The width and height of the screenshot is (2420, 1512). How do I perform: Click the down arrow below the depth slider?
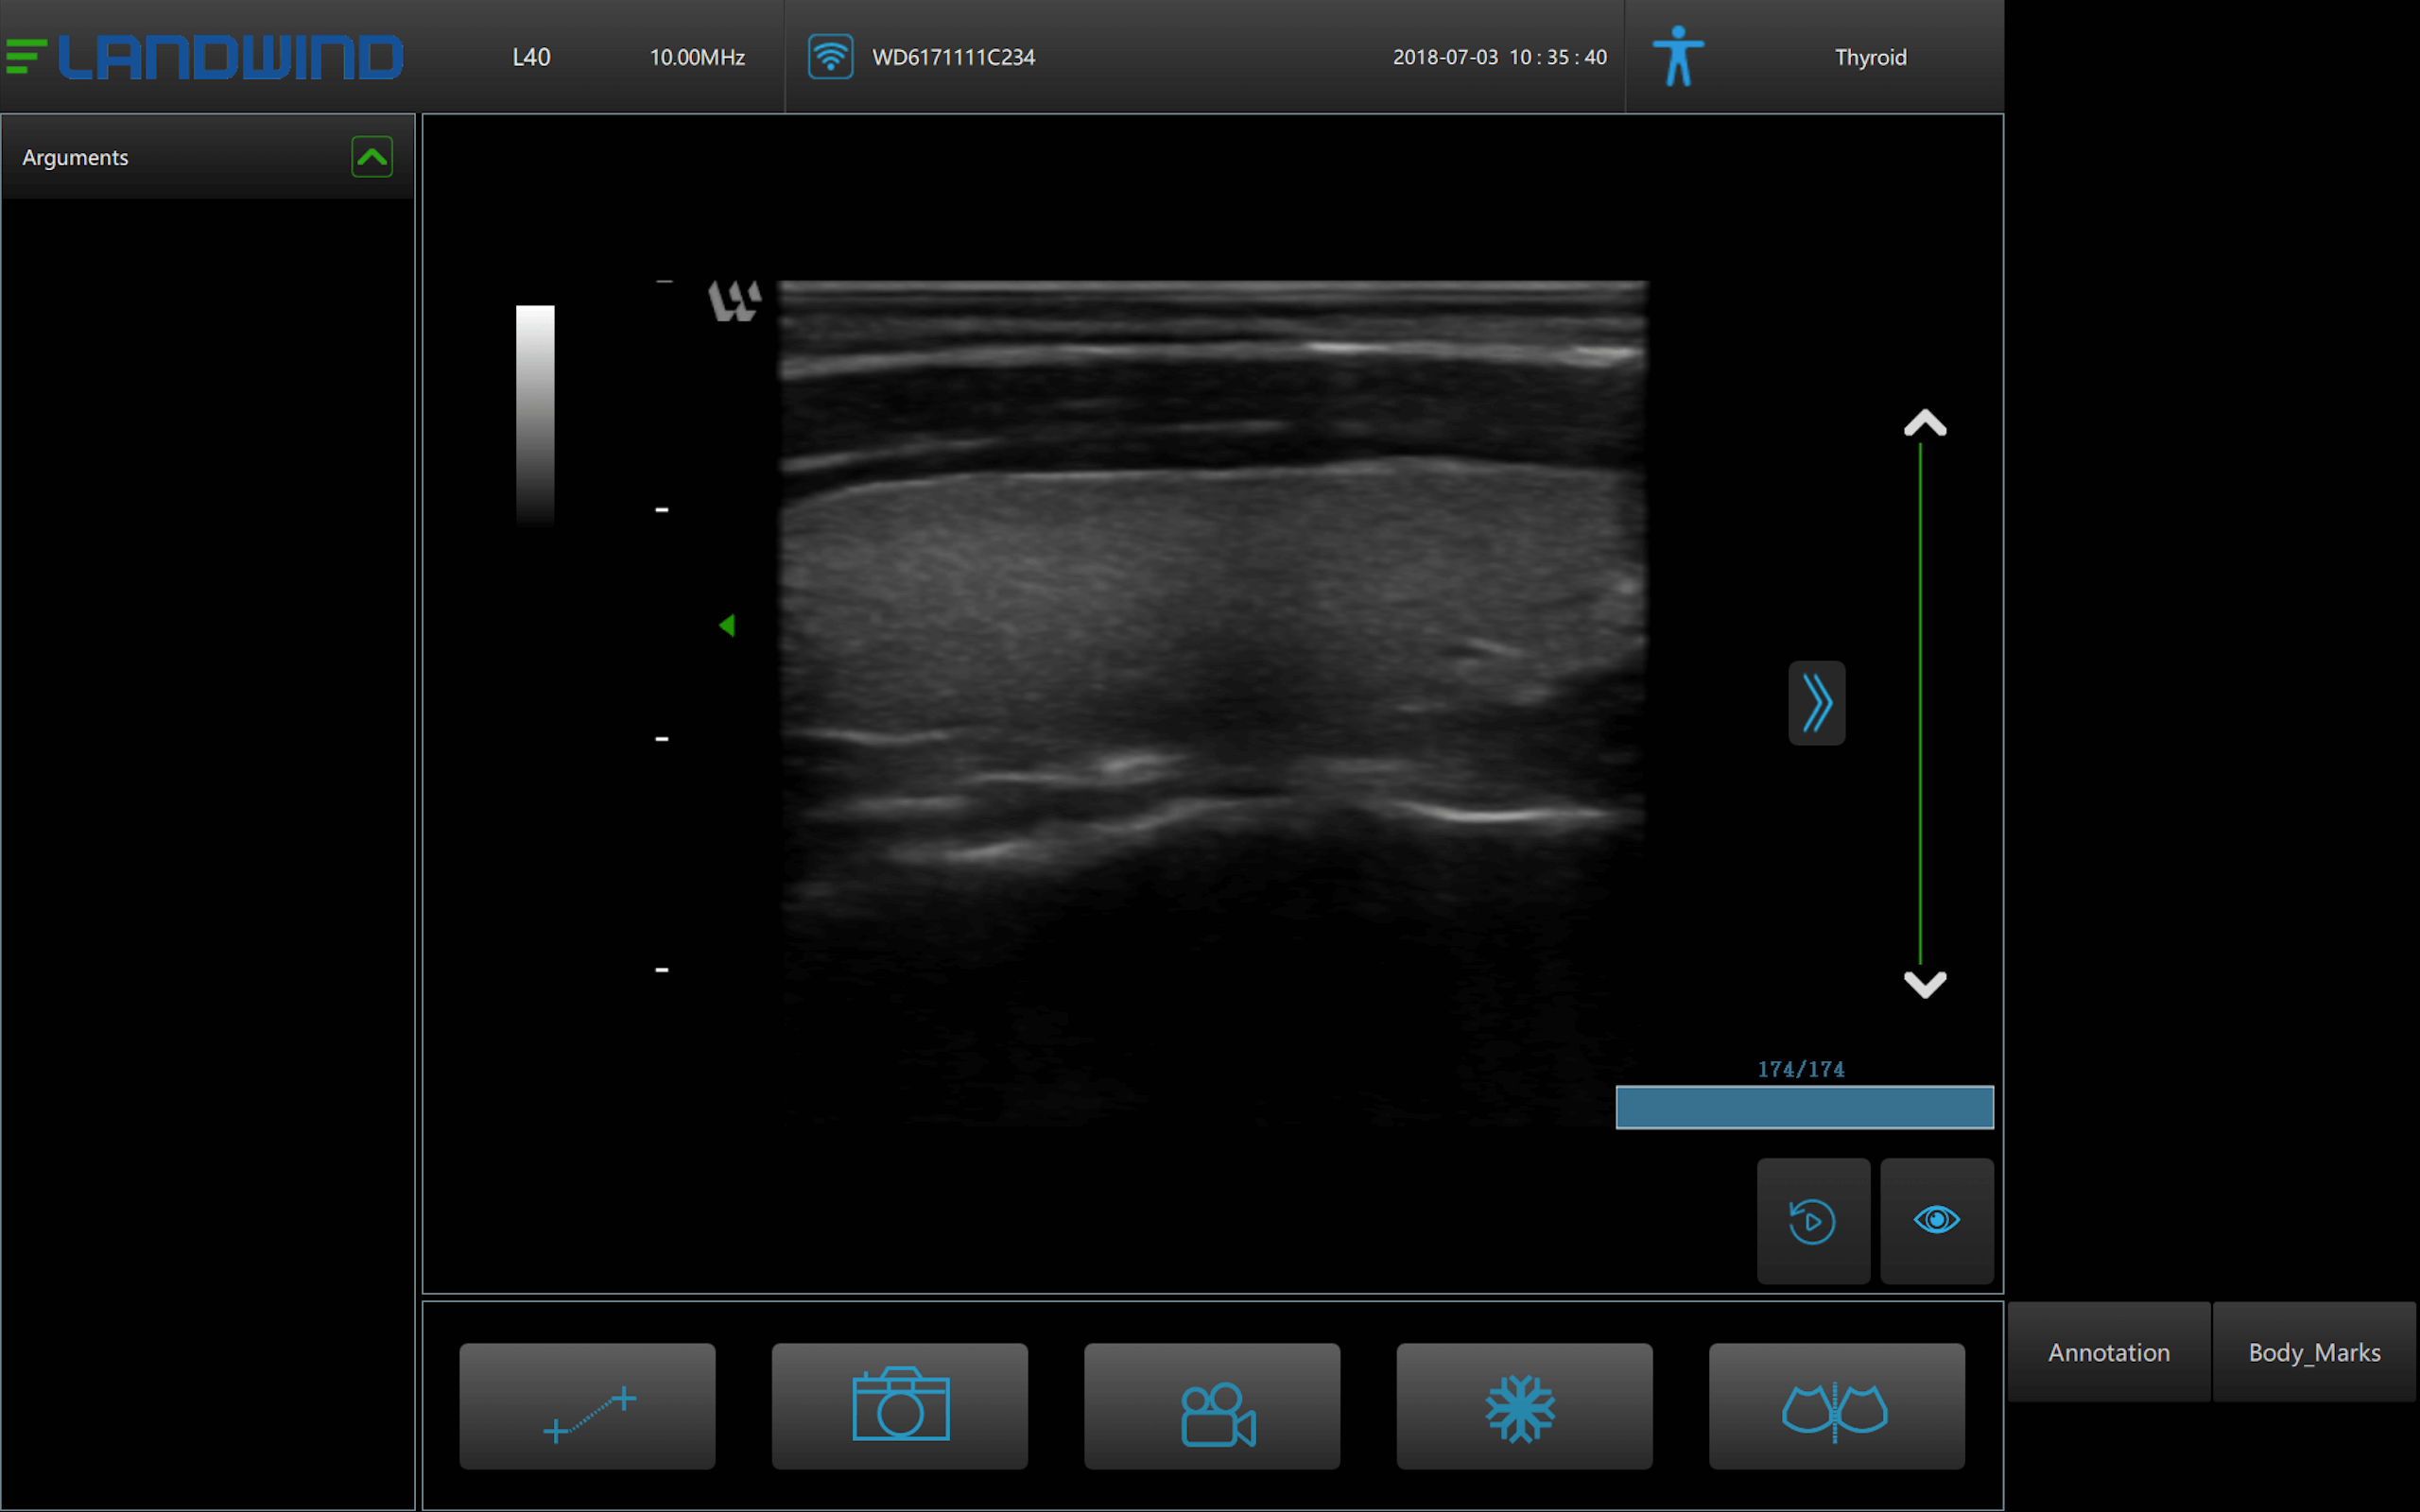point(1925,984)
